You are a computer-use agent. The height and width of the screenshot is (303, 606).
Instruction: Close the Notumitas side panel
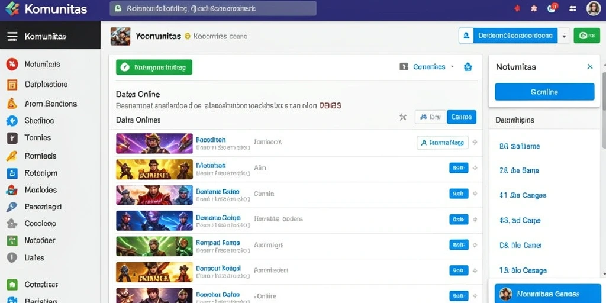[x=590, y=66]
